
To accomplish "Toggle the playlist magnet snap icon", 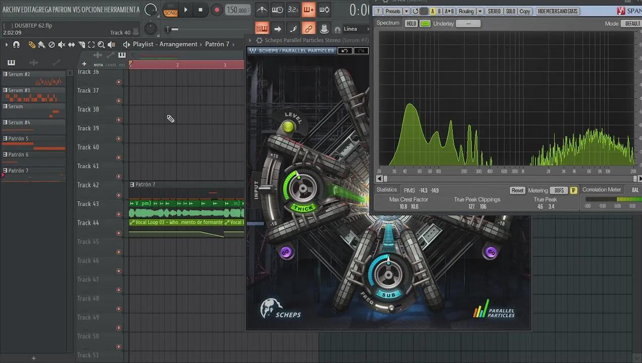I will coord(16,44).
